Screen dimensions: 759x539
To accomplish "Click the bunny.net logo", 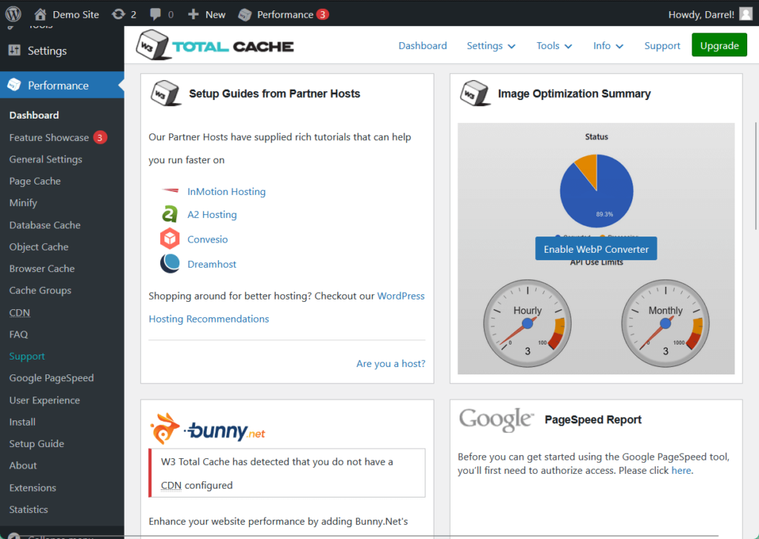I will click(x=208, y=429).
